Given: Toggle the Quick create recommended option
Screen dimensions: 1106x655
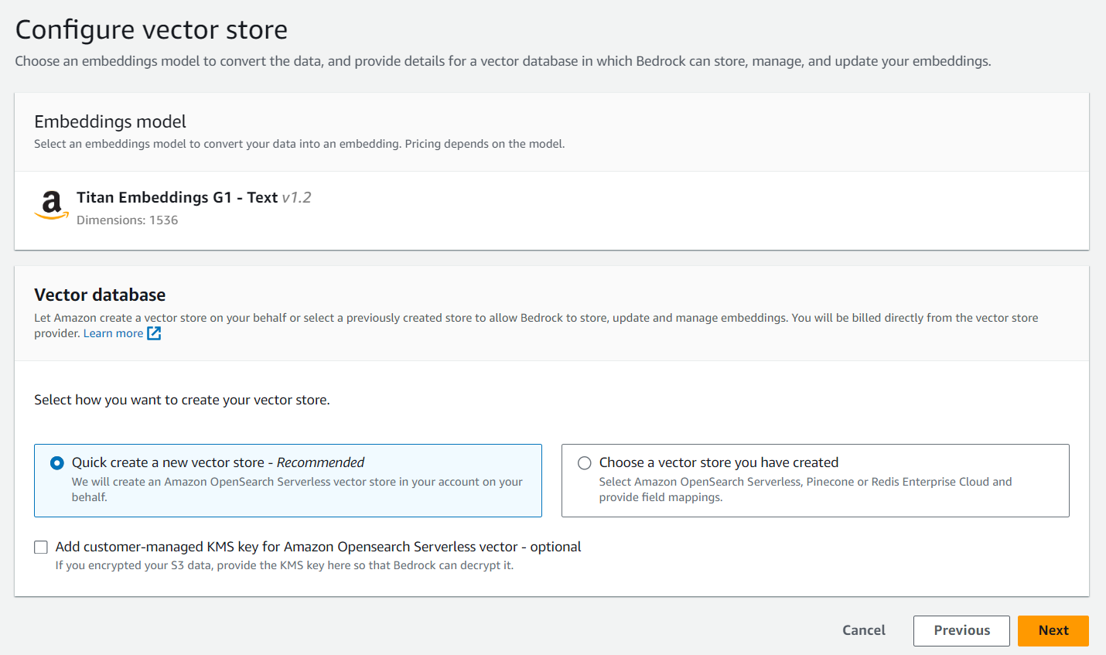Looking at the screenshot, I should 56,462.
